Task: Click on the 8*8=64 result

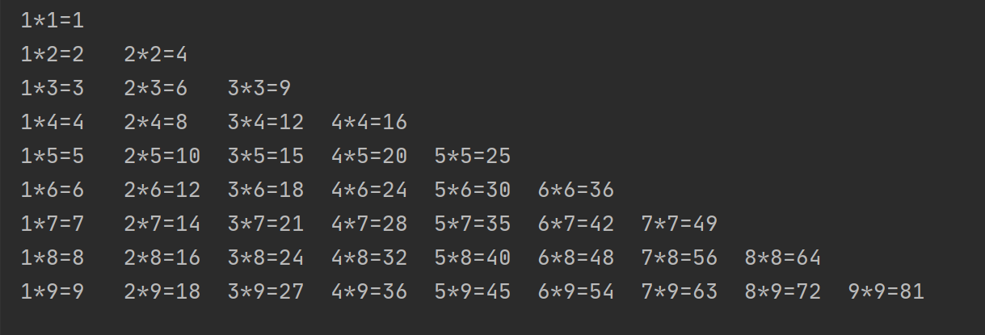Action: [783, 258]
